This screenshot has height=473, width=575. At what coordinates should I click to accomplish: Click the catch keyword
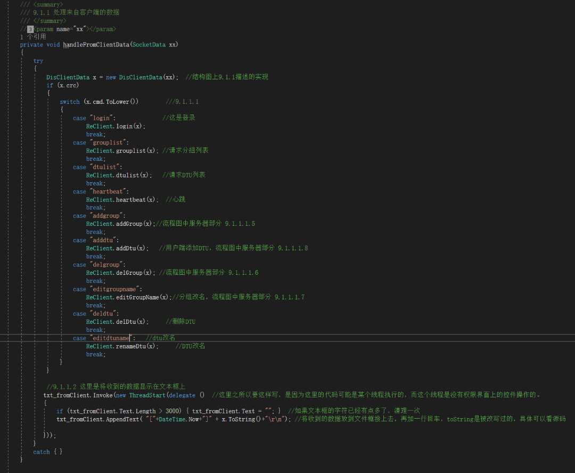(42, 452)
